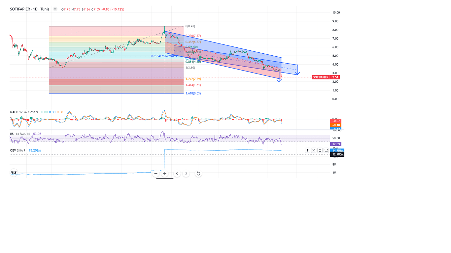Select the 1.618(0.63) Fibonacci level line

116,94
